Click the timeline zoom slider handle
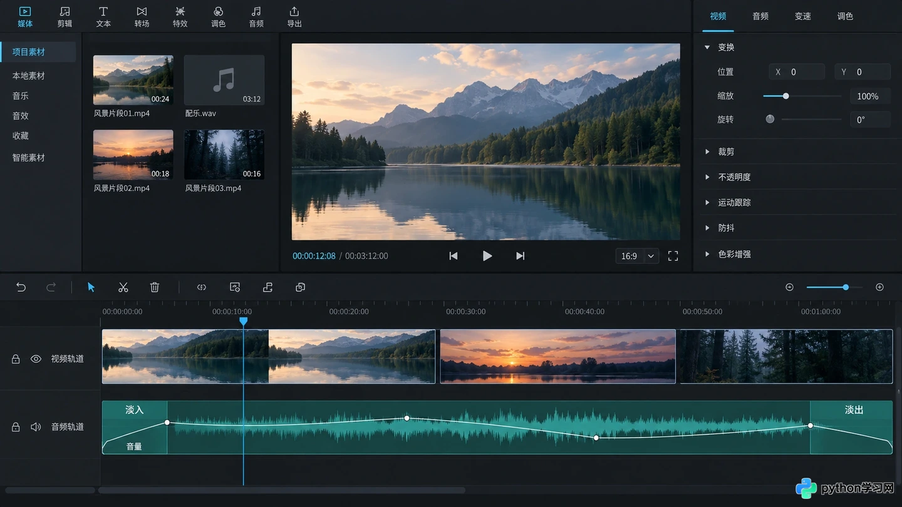The height and width of the screenshot is (507, 902). [x=846, y=287]
